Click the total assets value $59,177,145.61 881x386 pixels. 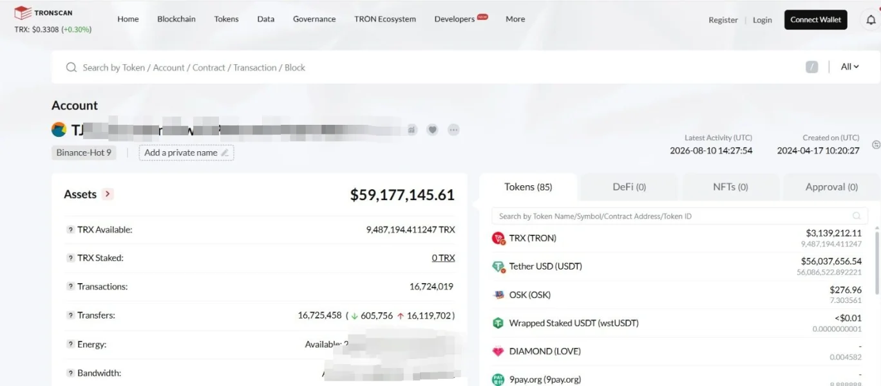coord(403,195)
